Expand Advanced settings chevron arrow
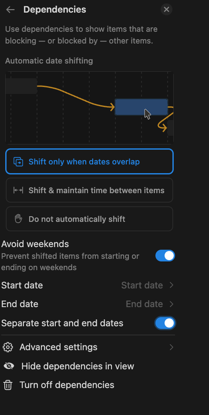The height and width of the screenshot is (415, 209). [x=172, y=347]
